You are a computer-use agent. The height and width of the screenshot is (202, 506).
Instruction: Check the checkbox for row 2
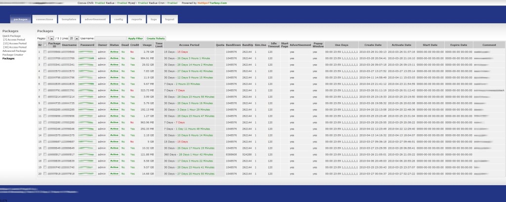click(x=45, y=58)
